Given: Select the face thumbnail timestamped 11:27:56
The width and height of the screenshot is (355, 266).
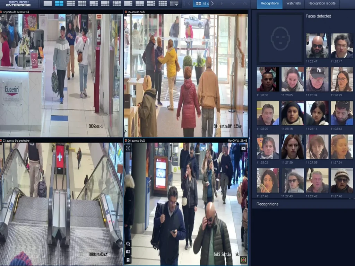Looking at the screenshot, I should 317,147.
